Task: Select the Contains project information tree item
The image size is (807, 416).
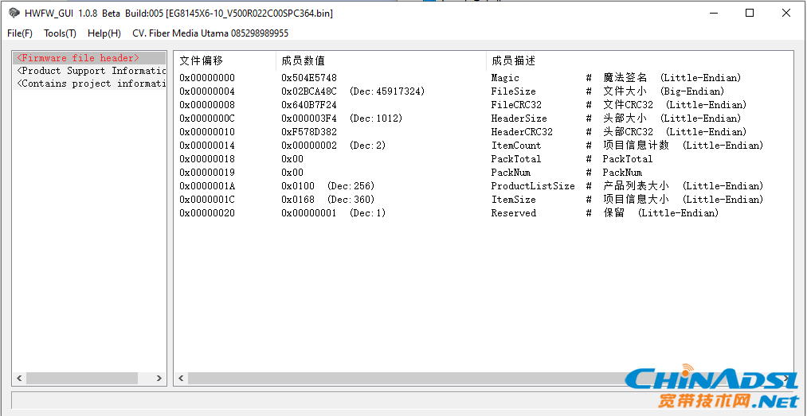Action: (91, 84)
